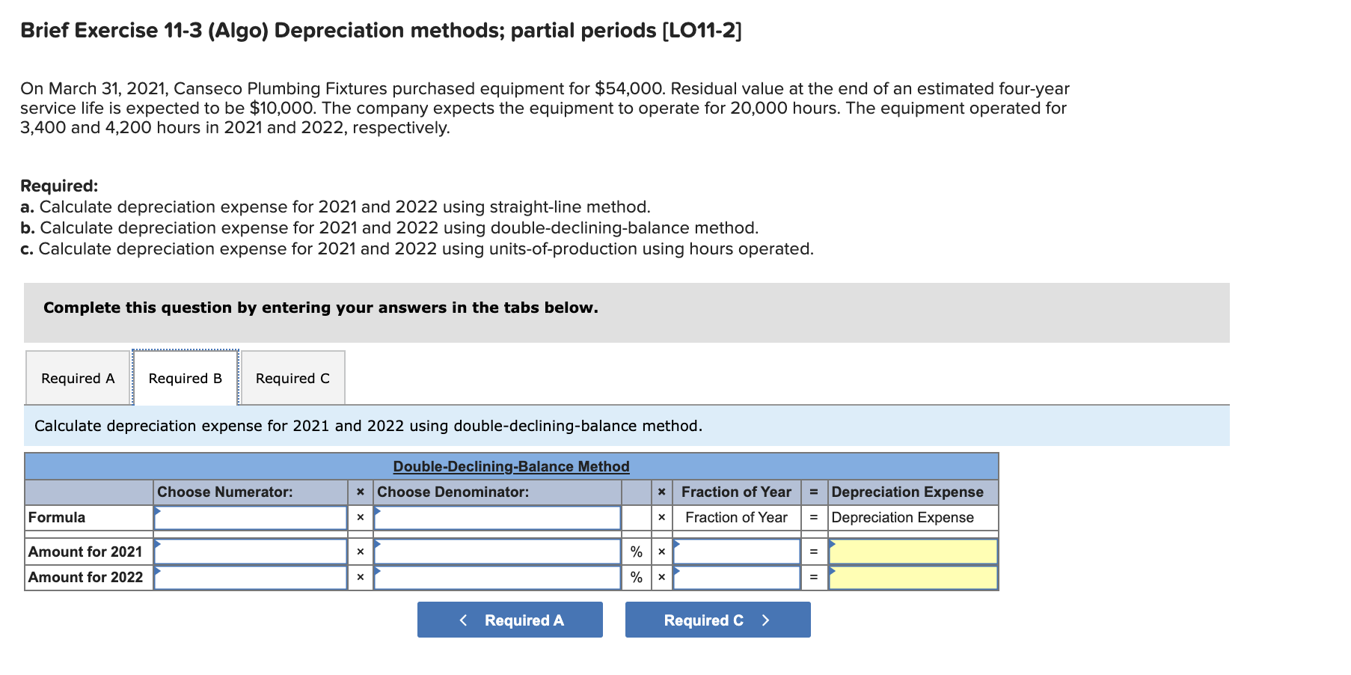1351x675 pixels.
Task: Click the Formula row Choose Denominator field
Action: (497, 517)
